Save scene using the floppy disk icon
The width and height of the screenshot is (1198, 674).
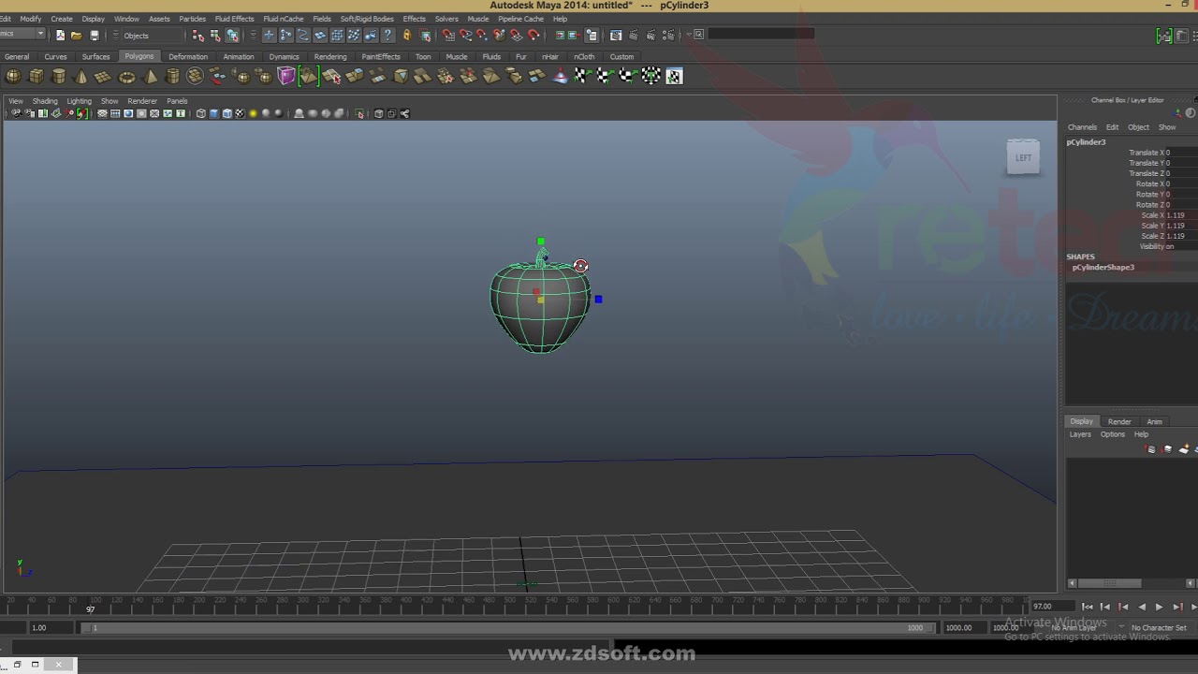(94, 36)
